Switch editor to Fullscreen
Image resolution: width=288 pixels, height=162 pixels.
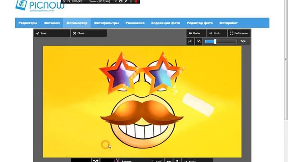click(239, 33)
